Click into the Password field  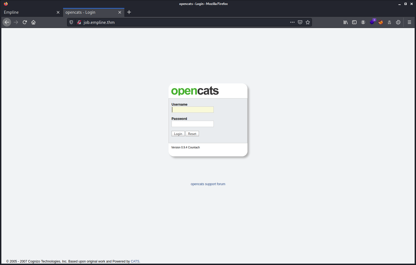(193, 124)
